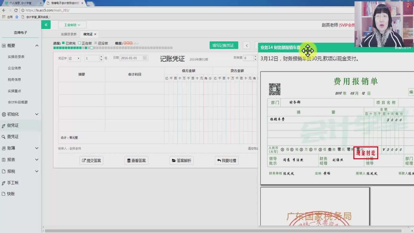
Task: Click the 快账 document icon
Action: (4, 194)
